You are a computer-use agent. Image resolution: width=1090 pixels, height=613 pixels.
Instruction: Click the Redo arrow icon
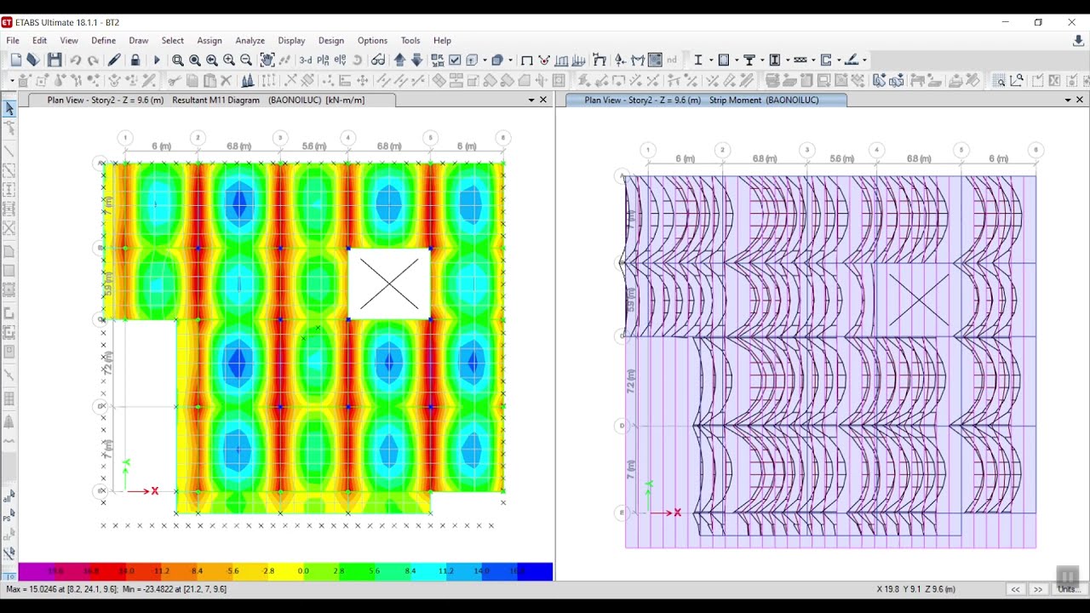tap(93, 60)
